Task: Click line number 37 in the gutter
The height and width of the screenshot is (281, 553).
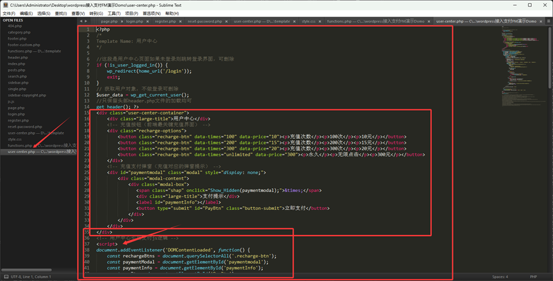Action: [x=87, y=244]
